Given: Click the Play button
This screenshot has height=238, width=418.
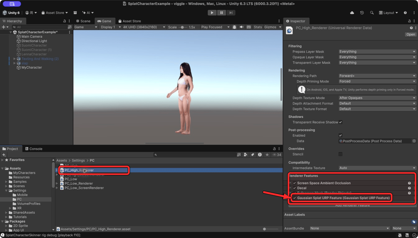Looking at the screenshot, I should coord(212,13).
